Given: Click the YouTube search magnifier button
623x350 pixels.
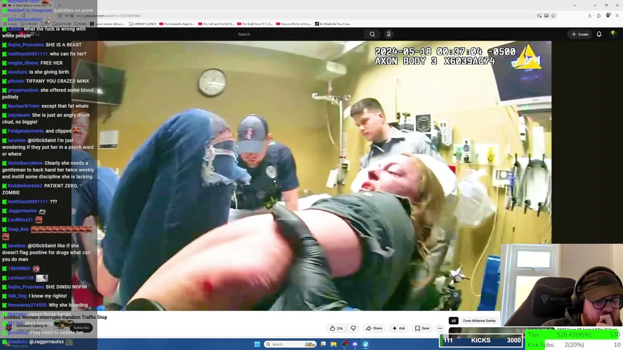Looking at the screenshot, I should tap(372, 34).
